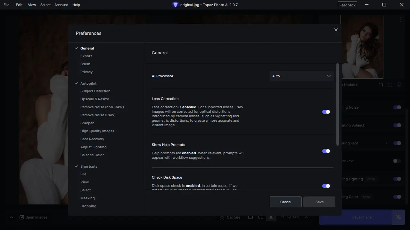Open Face Recovery settings

[x=92, y=139]
